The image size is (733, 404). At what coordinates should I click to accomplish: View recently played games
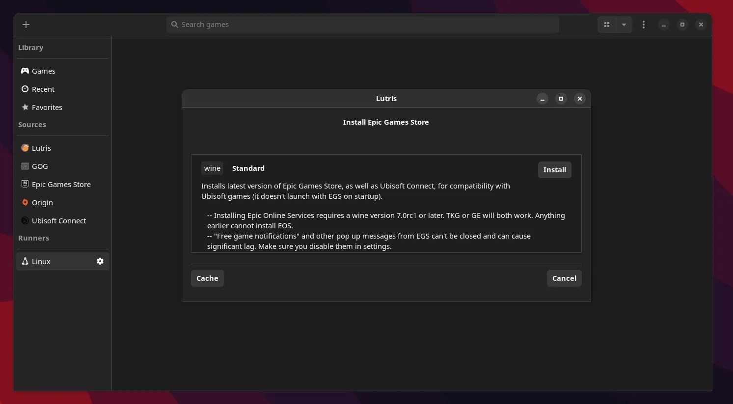[x=43, y=89]
